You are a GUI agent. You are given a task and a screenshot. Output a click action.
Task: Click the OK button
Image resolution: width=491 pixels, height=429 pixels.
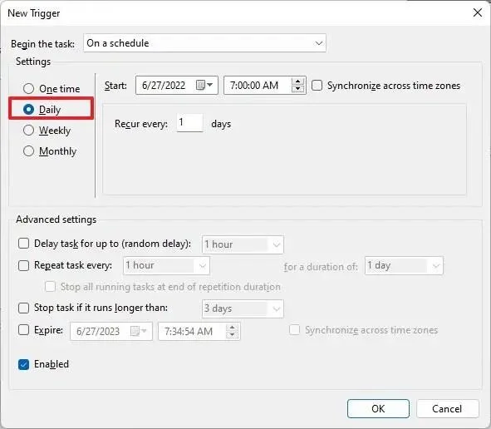(378, 409)
